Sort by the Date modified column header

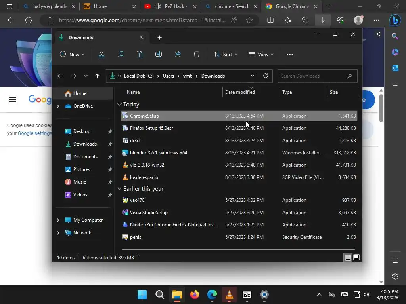[240, 92]
